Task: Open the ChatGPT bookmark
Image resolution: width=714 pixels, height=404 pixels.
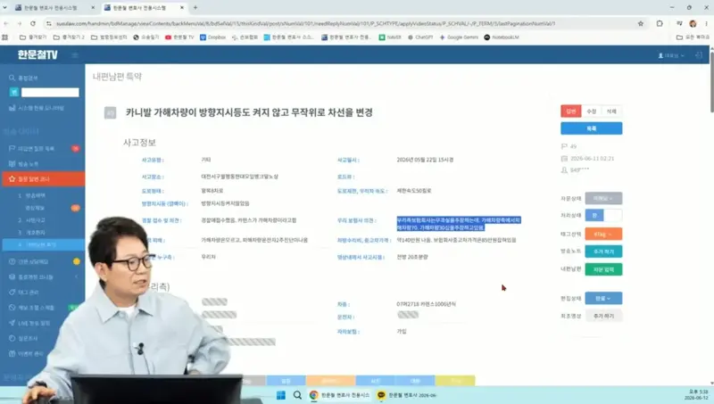Action: click(419, 37)
